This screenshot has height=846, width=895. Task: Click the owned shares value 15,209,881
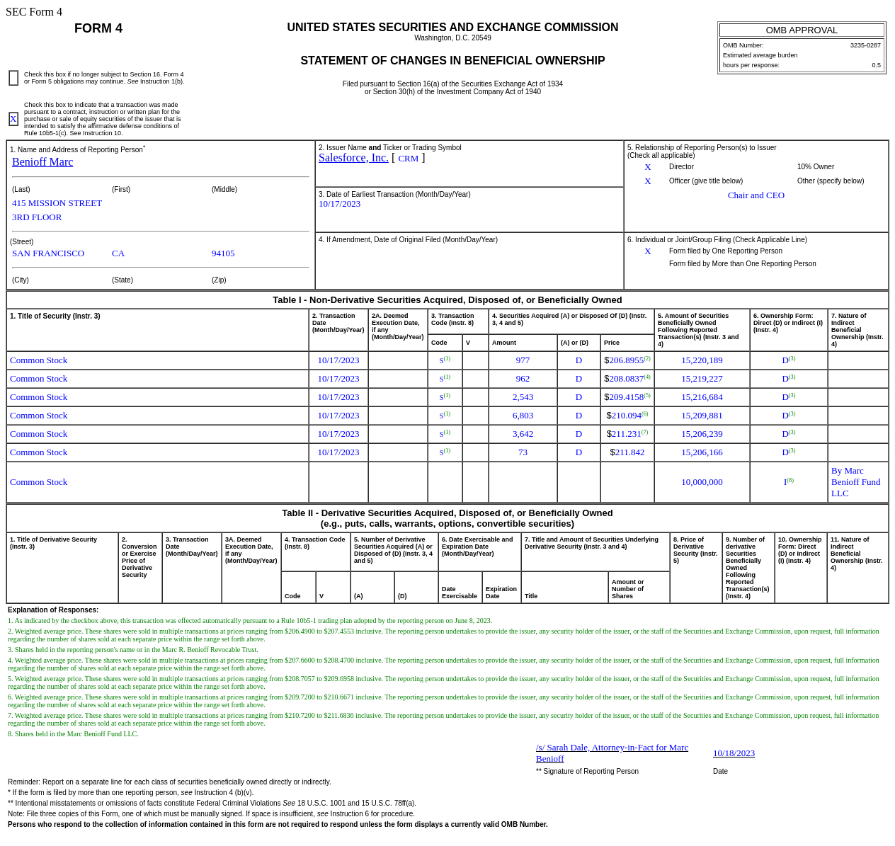(702, 416)
